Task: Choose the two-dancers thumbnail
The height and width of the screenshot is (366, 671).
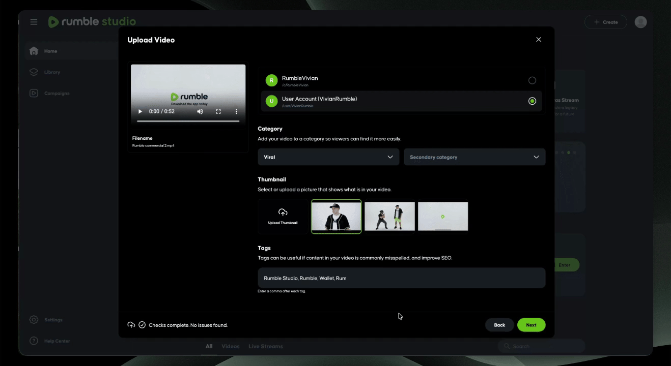Action: (x=389, y=217)
